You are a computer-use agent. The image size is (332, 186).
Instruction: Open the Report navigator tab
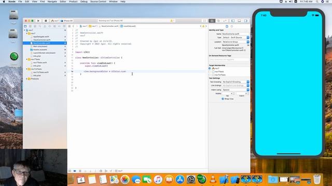pyautogui.click(x=64, y=26)
